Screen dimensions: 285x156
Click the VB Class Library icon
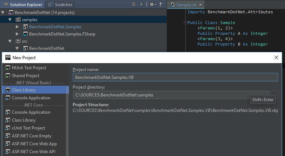(x=8, y=90)
